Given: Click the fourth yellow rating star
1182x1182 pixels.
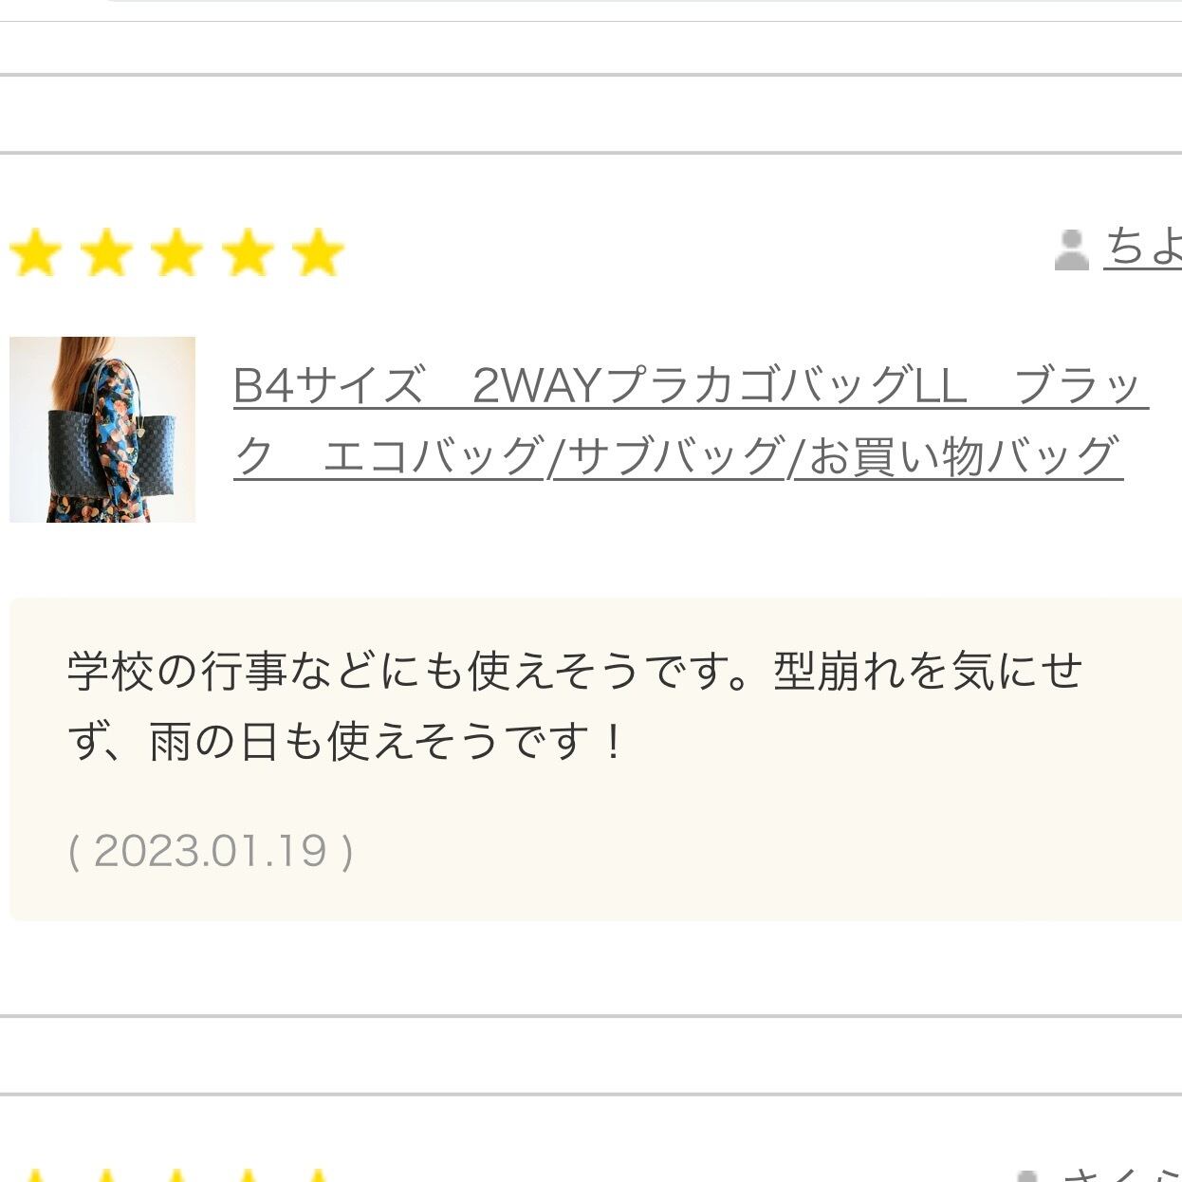Looking at the screenshot, I should click(248, 252).
